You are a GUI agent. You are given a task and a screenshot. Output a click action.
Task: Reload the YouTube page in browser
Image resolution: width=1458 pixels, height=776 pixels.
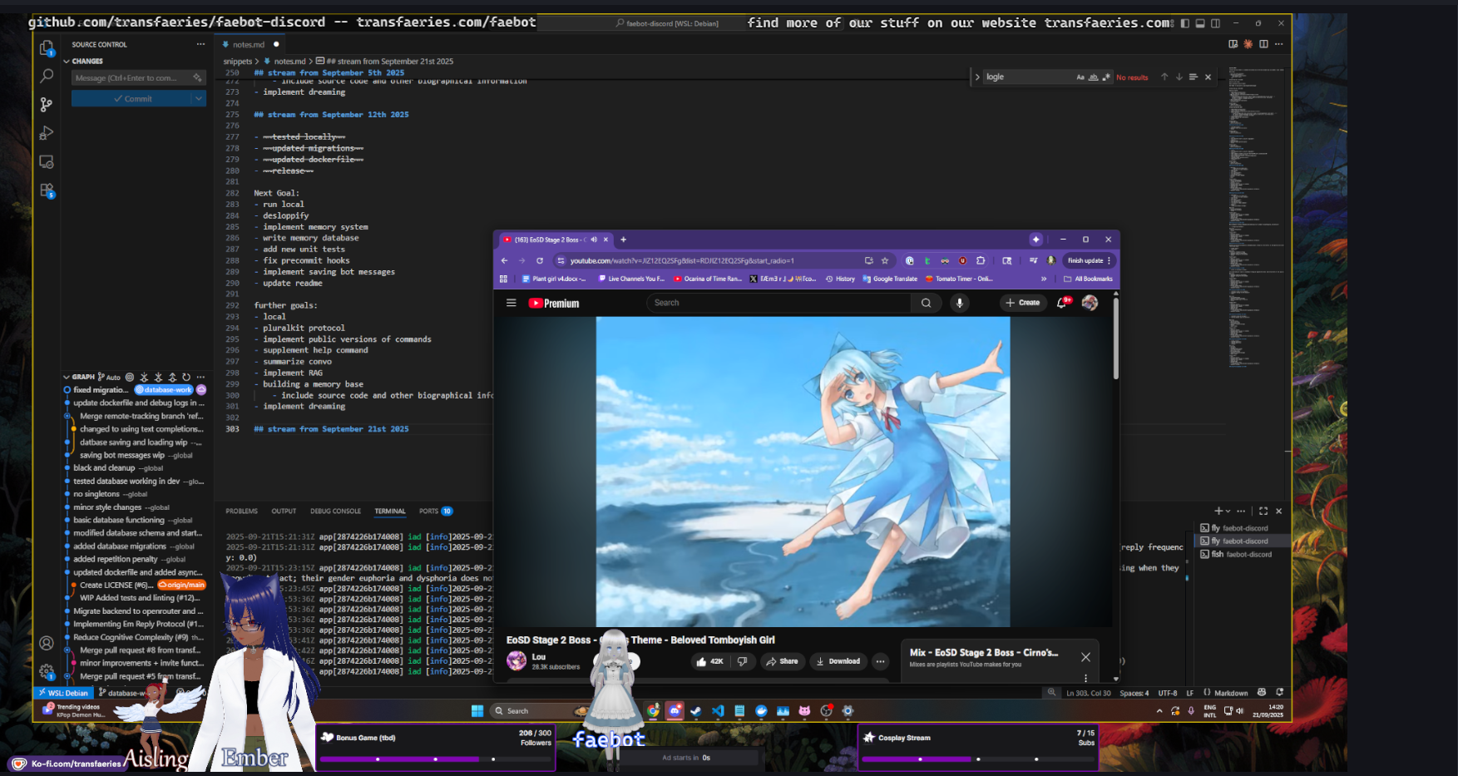540,260
